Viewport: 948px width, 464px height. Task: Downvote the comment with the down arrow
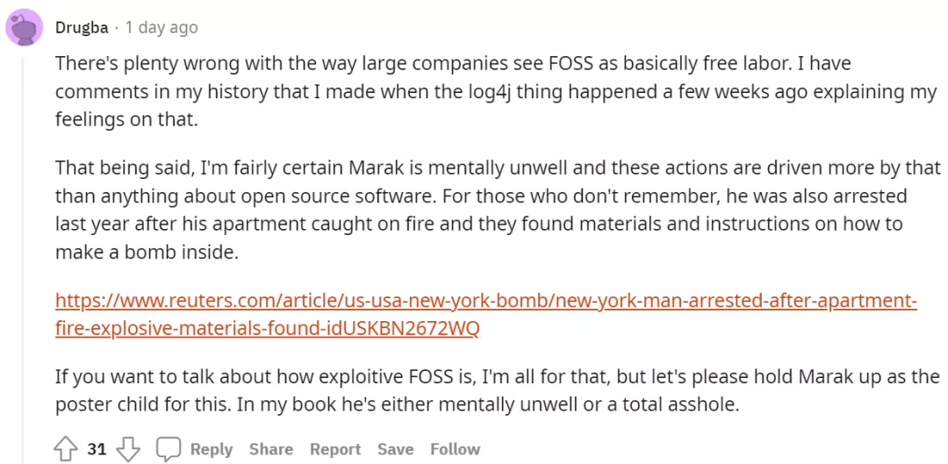pos(127,449)
